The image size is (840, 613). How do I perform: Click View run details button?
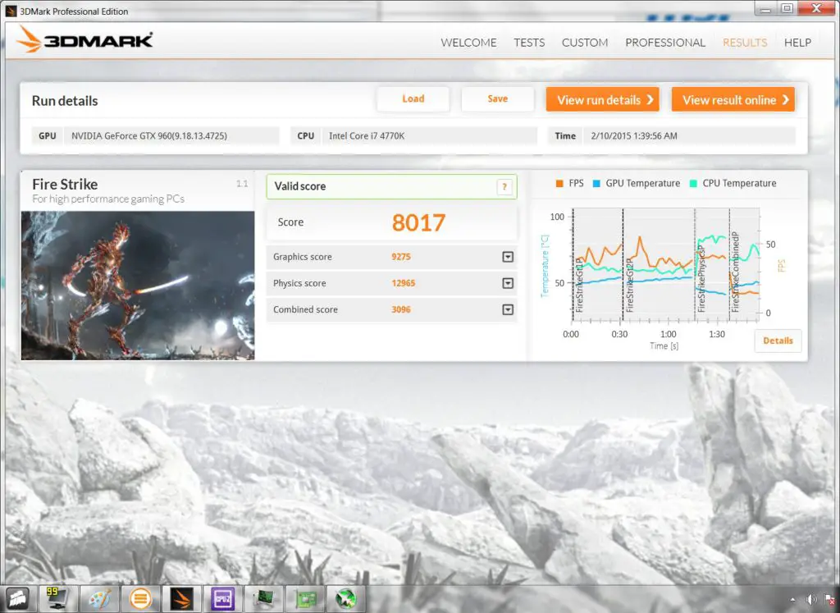point(603,99)
